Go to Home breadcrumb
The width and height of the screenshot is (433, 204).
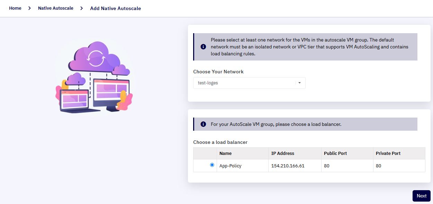click(15, 8)
